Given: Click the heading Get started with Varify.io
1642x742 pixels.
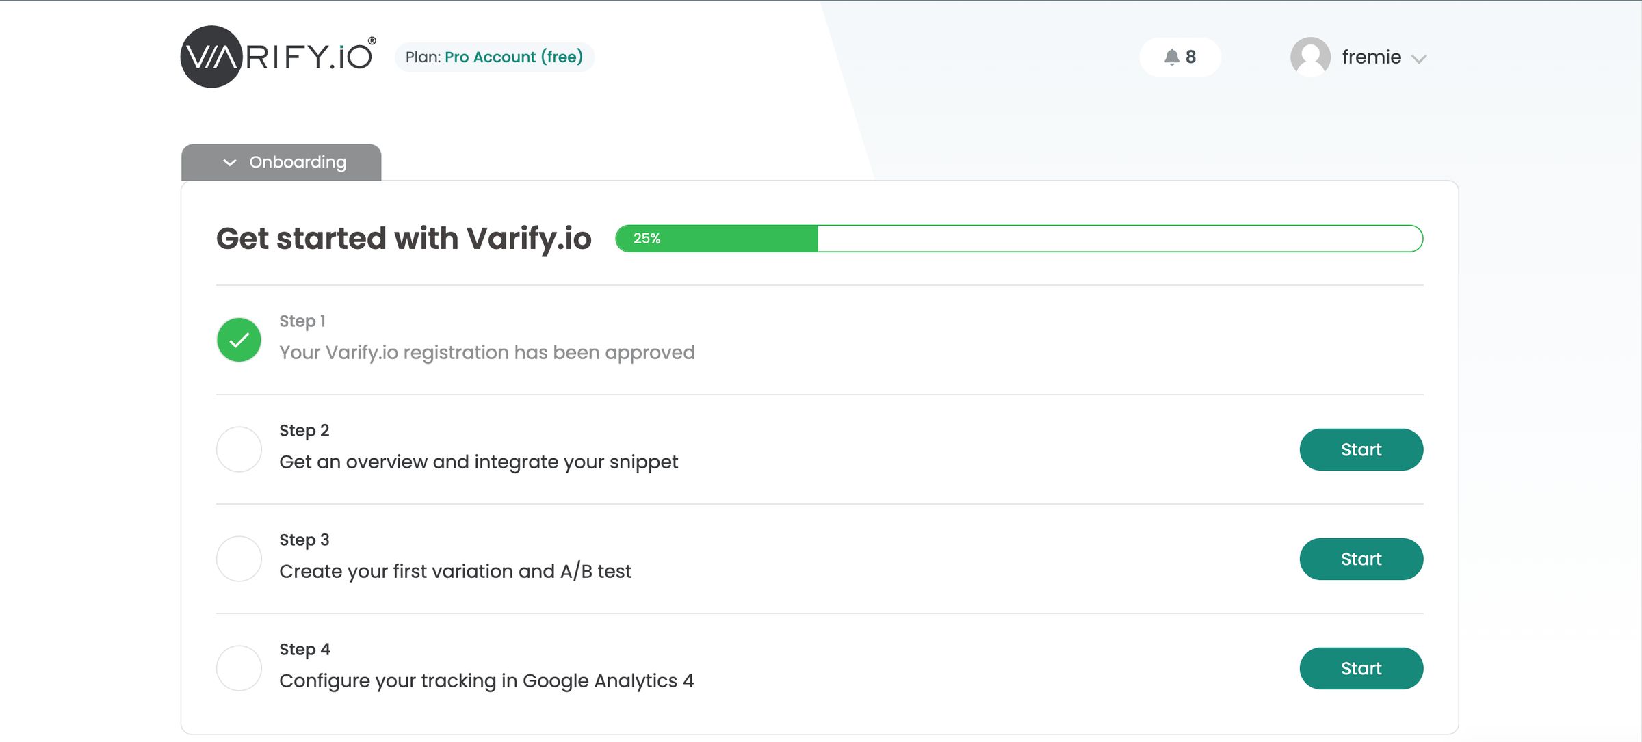Looking at the screenshot, I should (x=404, y=238).
